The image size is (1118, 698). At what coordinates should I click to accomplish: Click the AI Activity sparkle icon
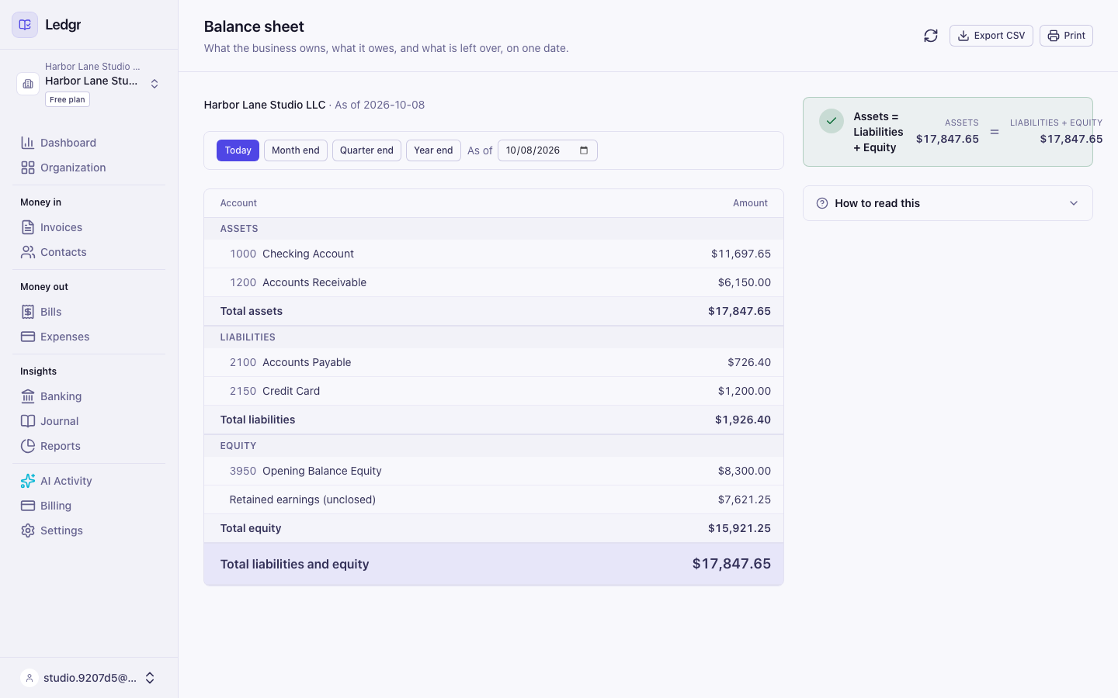click(28, 481)
